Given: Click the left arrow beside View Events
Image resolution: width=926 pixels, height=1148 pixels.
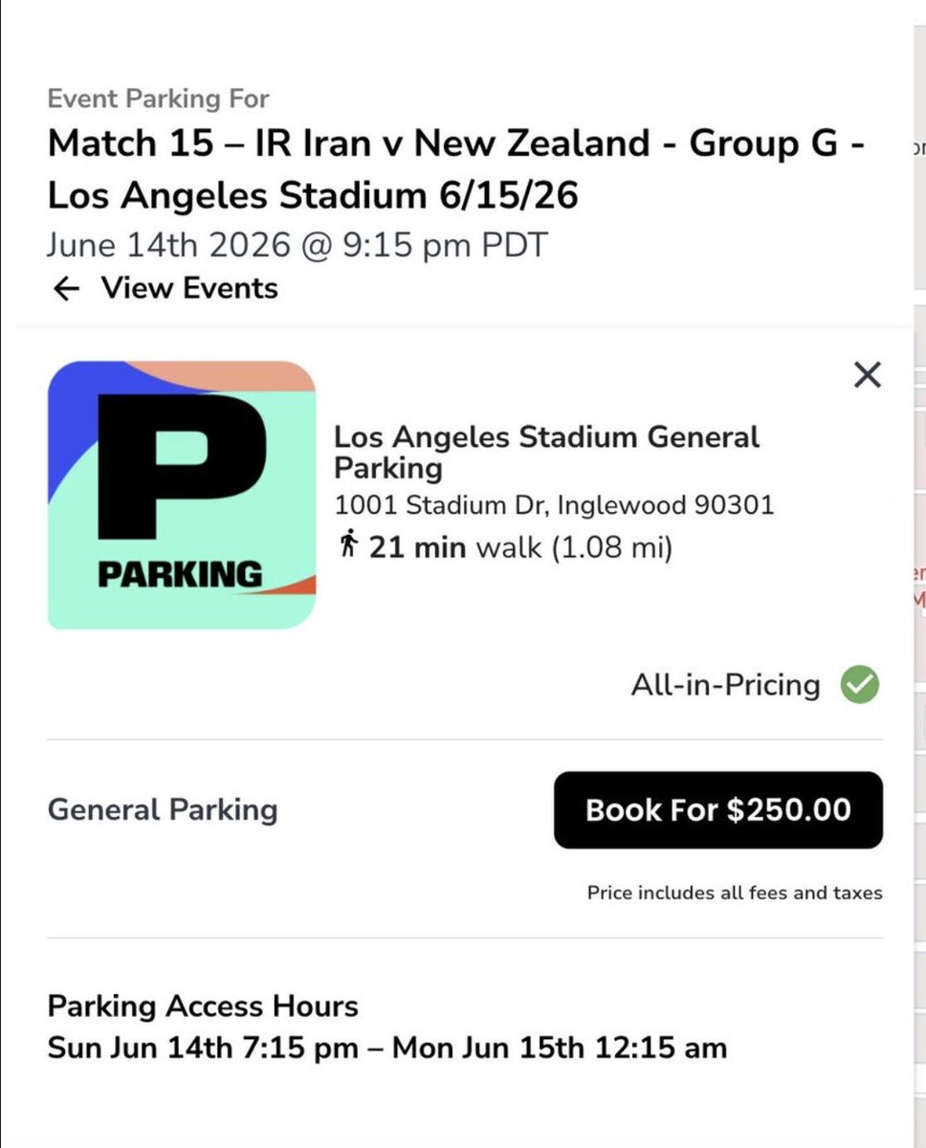Looking at the screenshot, I should [65, 289].
